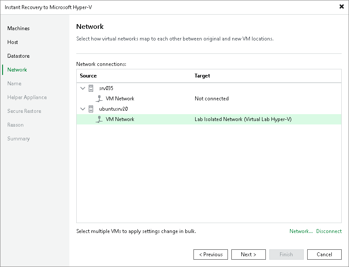The width and height of the screenshot is (349, 267).
Task: Click the srv035 server icon
Action: [91, 88]
